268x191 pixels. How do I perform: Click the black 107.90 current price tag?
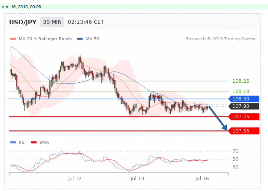[x=244, y=106]
